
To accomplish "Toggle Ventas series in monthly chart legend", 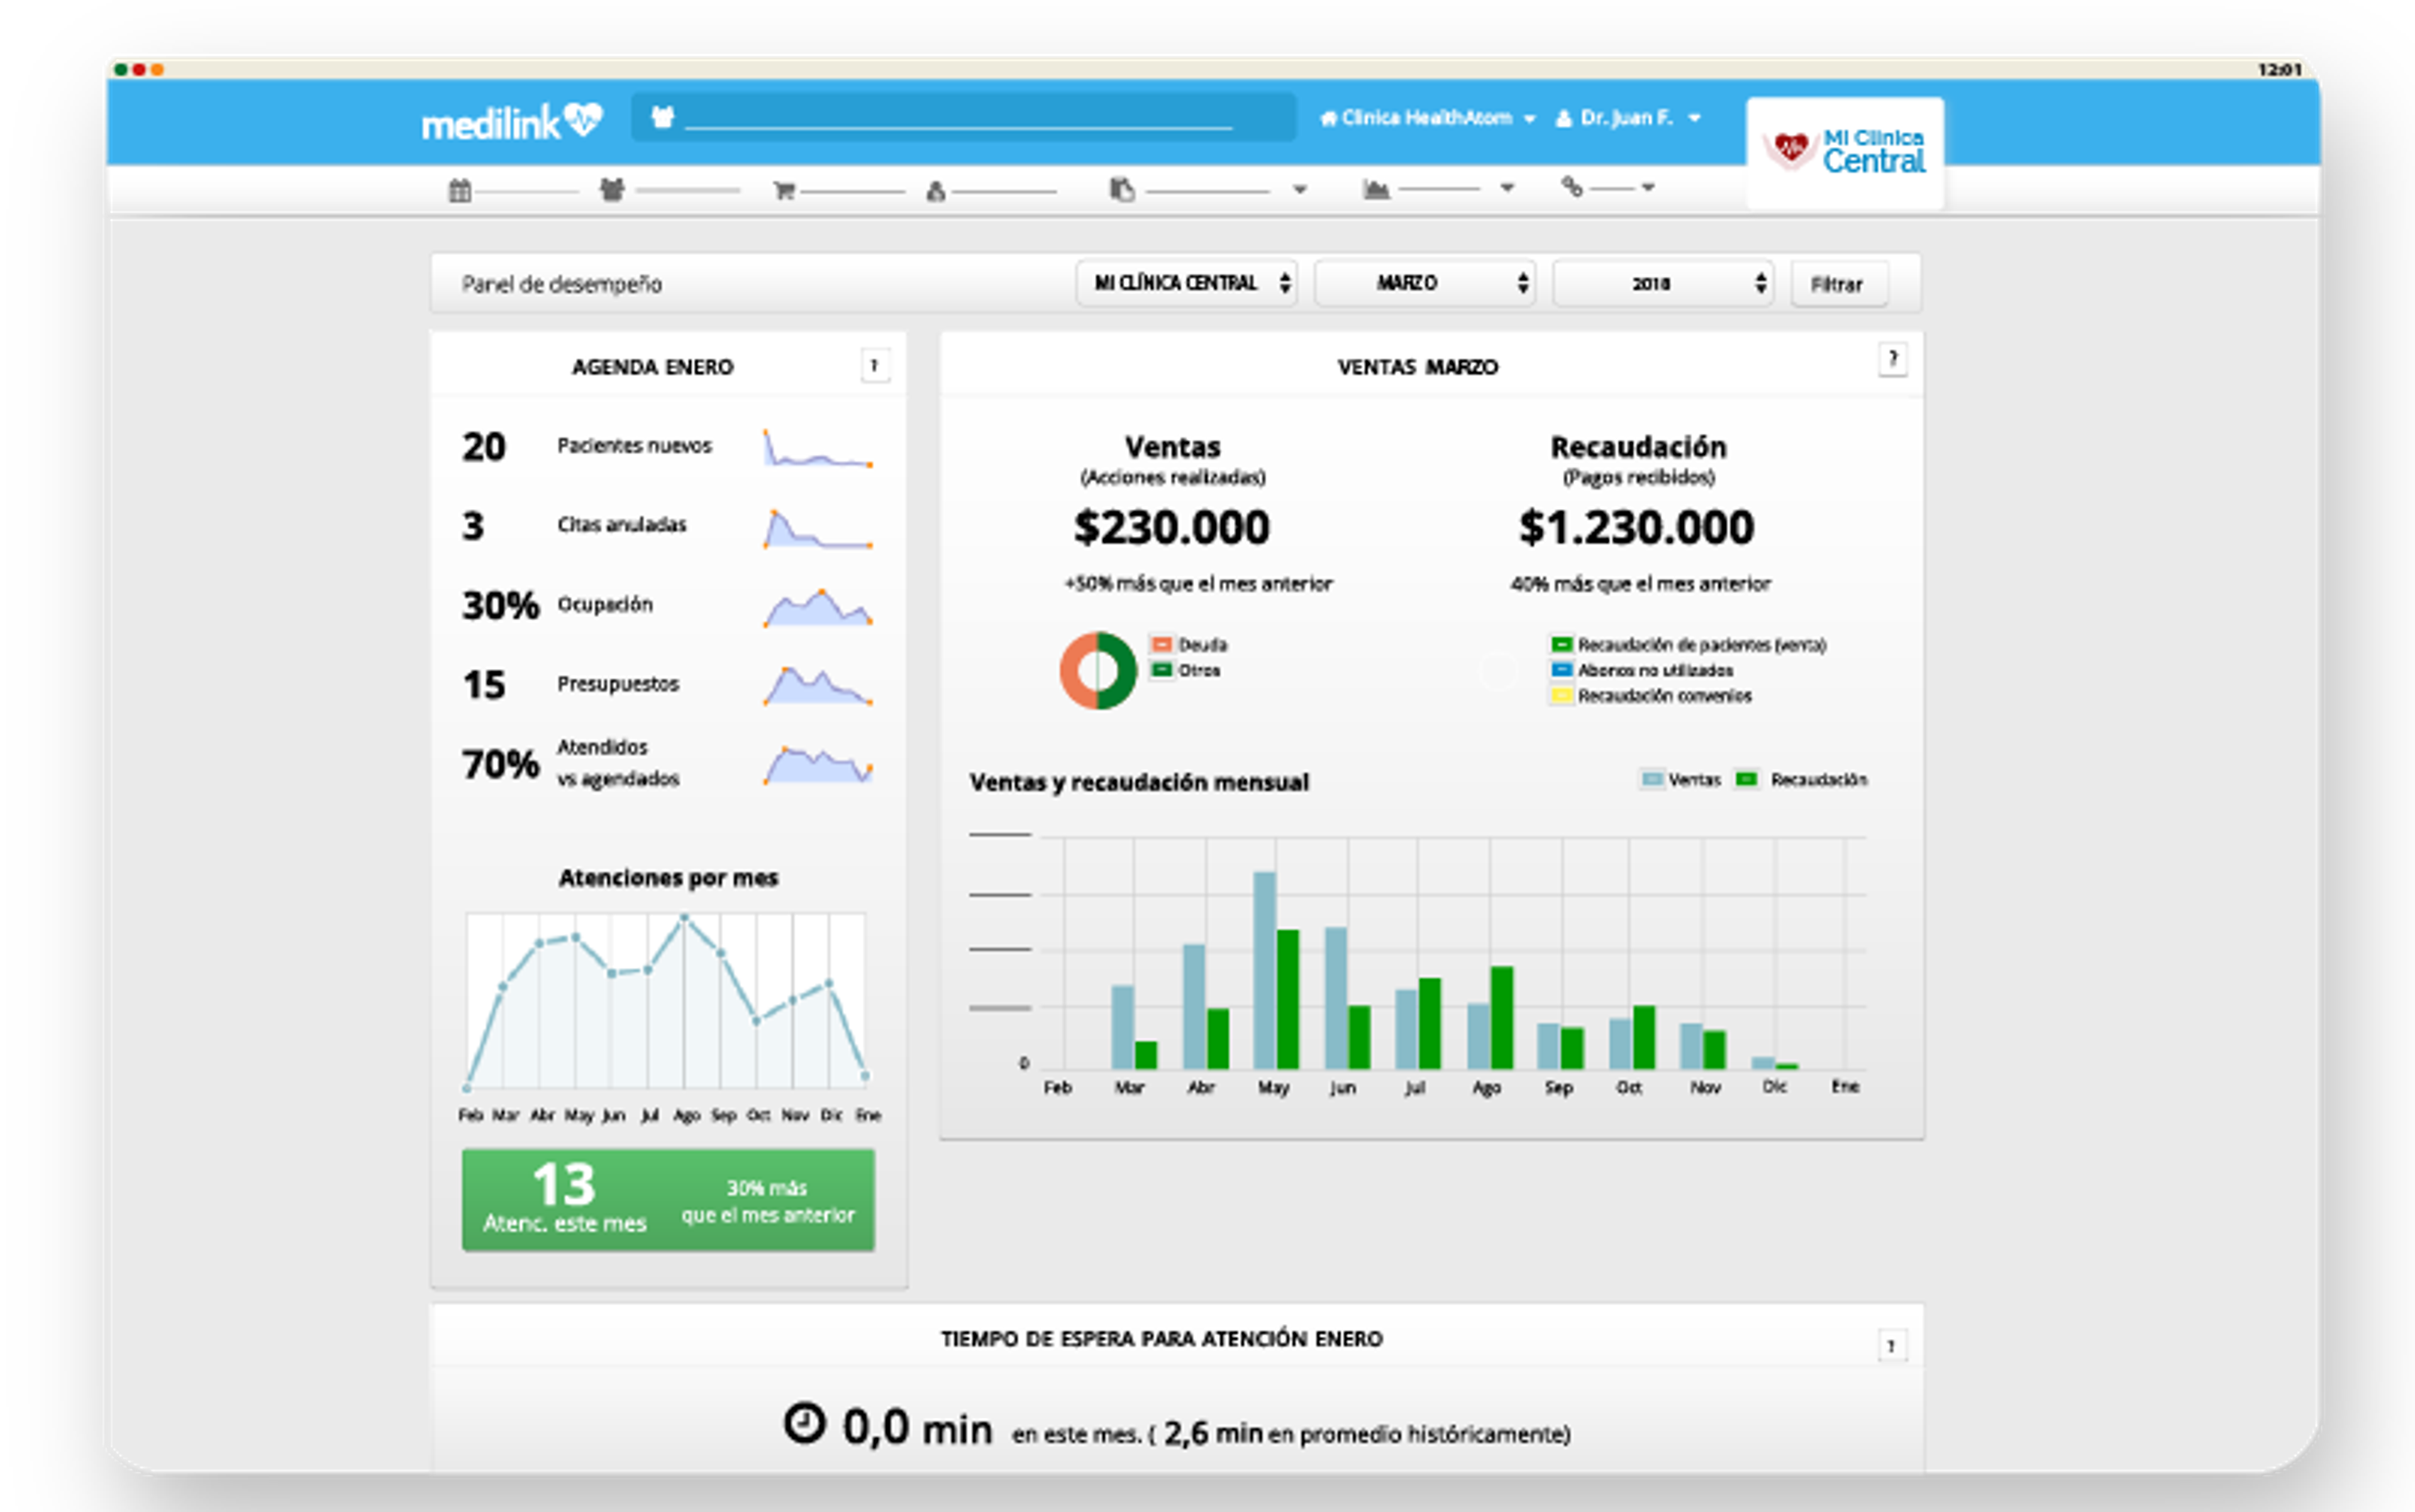I will tap(1680, 779).
